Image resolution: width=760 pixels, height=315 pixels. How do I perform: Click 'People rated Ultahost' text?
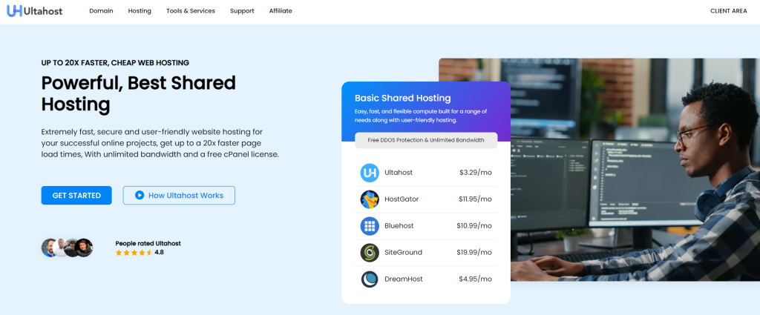point(148,243)
